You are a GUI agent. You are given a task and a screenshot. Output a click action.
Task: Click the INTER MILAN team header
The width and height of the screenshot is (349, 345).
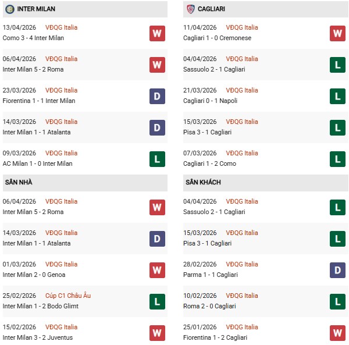(x=37, y=9)
